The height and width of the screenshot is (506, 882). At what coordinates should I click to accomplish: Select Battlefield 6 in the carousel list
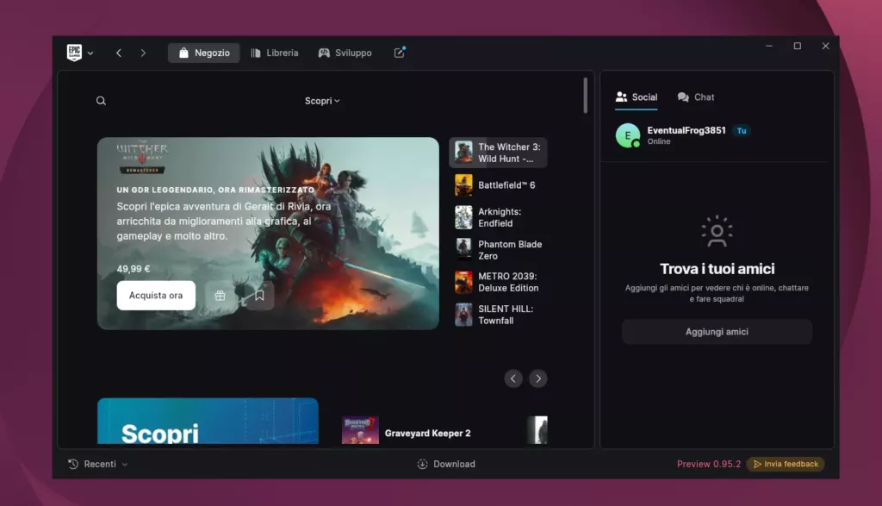[x=498, y=185]
